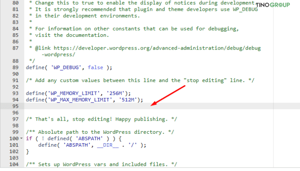Click the closing brace on line 102
This screenshot has width=300, height=171.
(27, 151)
